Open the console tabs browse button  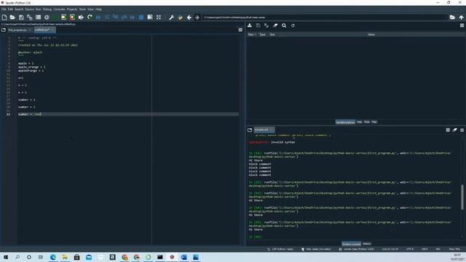point(250,130)
